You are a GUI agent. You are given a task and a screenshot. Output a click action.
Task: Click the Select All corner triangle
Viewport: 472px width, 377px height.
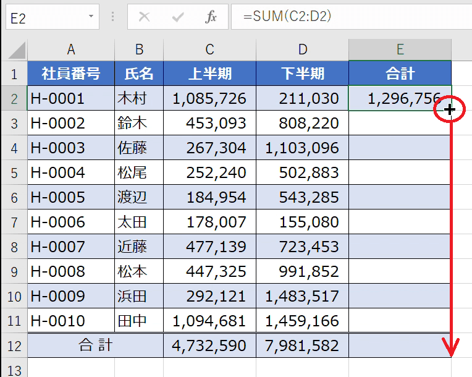[16, 51]
